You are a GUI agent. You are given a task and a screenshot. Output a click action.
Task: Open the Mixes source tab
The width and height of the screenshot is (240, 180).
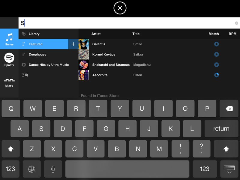(9, 83)
